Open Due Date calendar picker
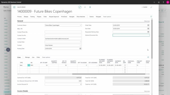The width and height of the screenshot is (170, 95). coord(148,28)
